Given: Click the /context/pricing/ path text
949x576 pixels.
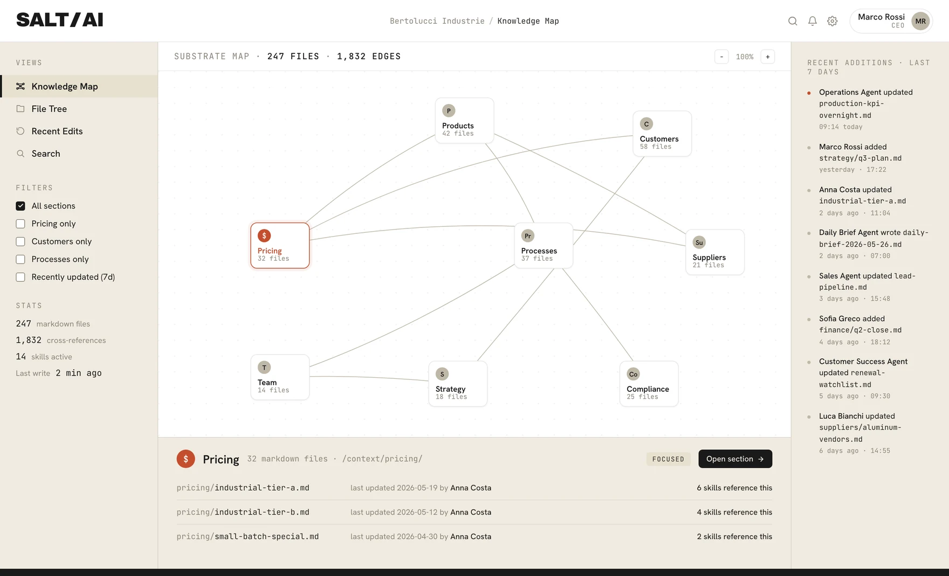Looking at the screenshot, I should coord(382,459).
